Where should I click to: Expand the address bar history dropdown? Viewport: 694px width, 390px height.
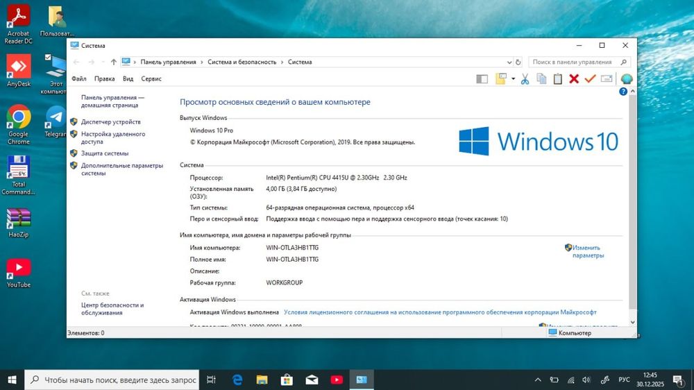[509, 62]
